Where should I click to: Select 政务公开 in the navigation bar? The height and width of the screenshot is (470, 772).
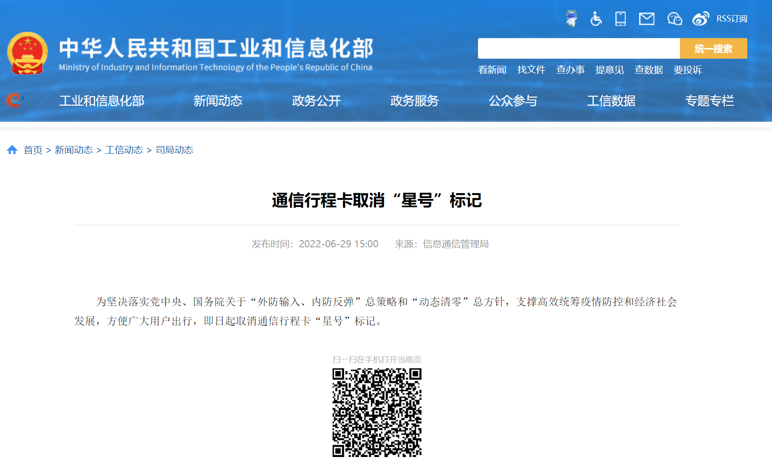pos(316,101)
